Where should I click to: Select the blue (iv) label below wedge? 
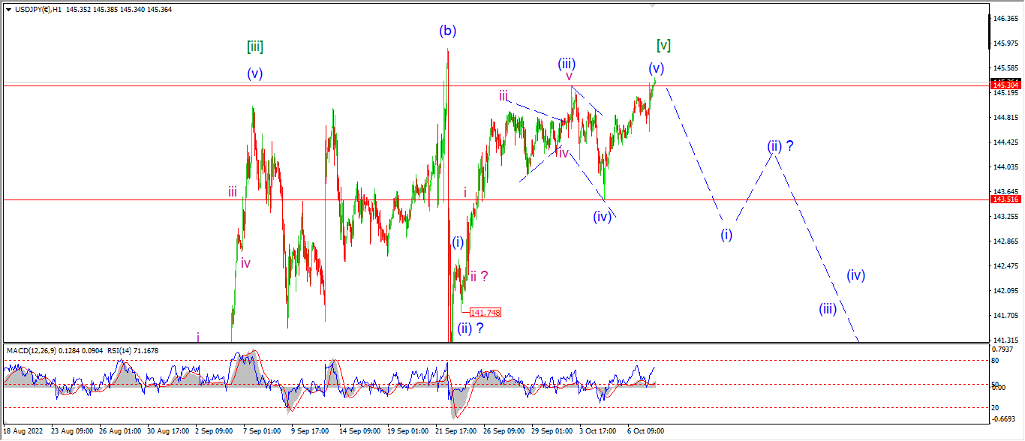602,217
